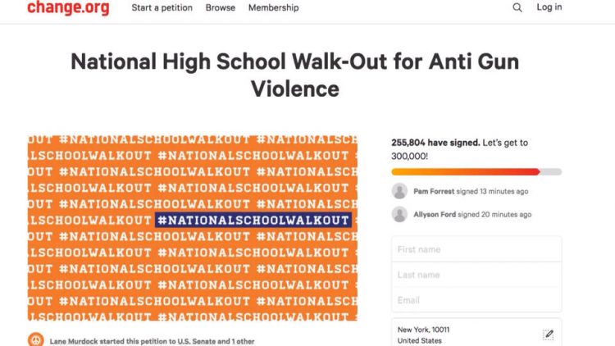Focus the Last name field
The width and height of the screenshot is (615, 346).
point(476,275)
